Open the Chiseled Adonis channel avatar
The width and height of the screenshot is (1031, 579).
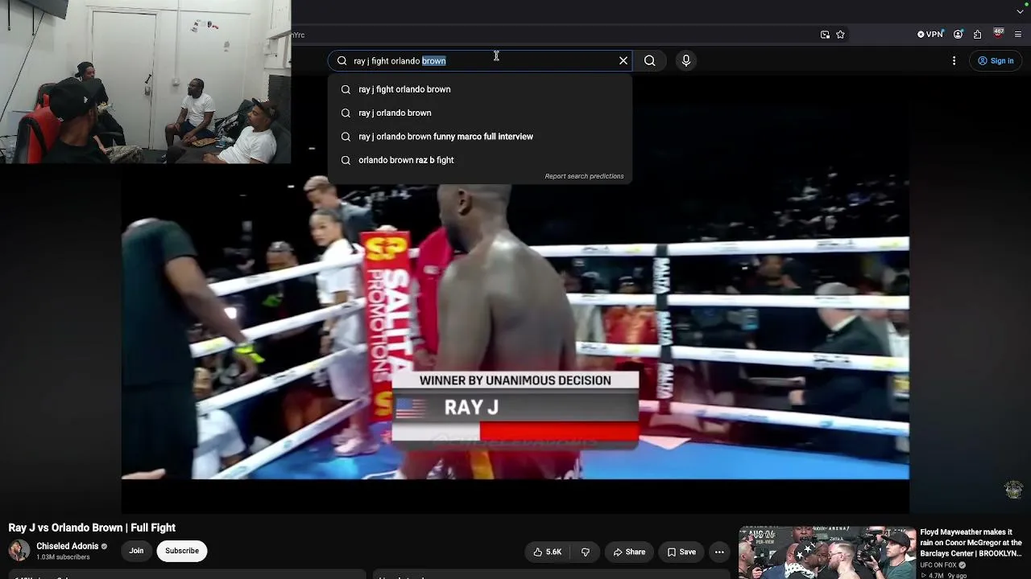point(19,551)
